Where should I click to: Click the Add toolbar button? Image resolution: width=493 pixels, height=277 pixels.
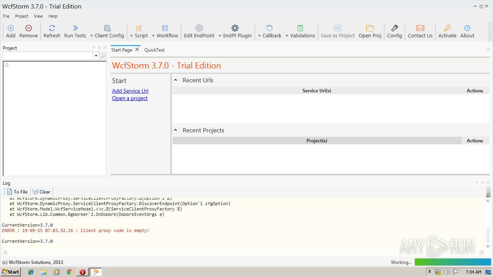[x=11, y=31]
